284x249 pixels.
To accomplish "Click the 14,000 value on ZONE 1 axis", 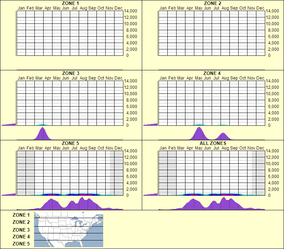I will [x=130, y=11].
